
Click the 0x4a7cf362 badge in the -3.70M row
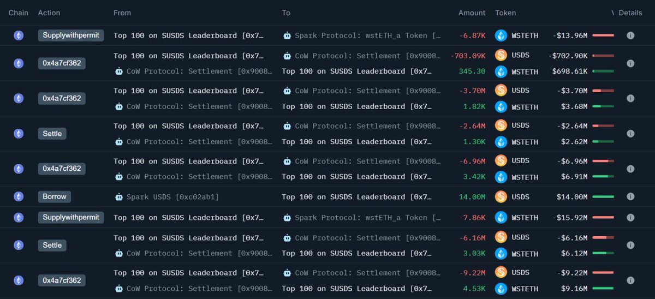pos(62,98)
